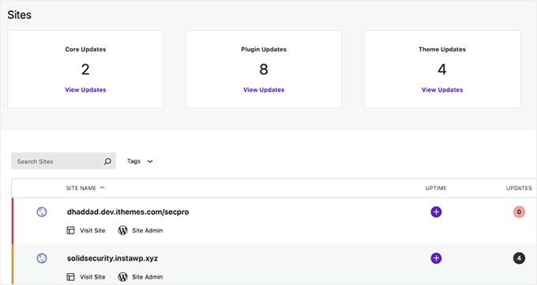Open dhaddad.dev.ithemes.com/secpro site name
This screenshot has width=537, height=285.
(x=128, y=212)
